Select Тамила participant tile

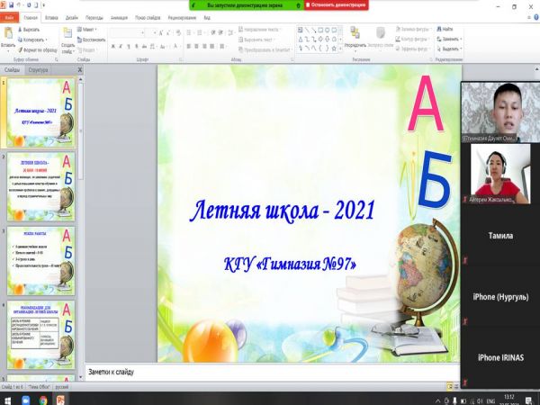coord(499,236)
